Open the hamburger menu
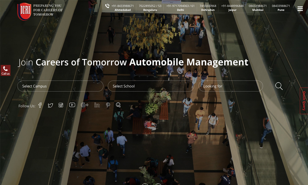The width and height of the screenshot is (308, 185). 300,9
